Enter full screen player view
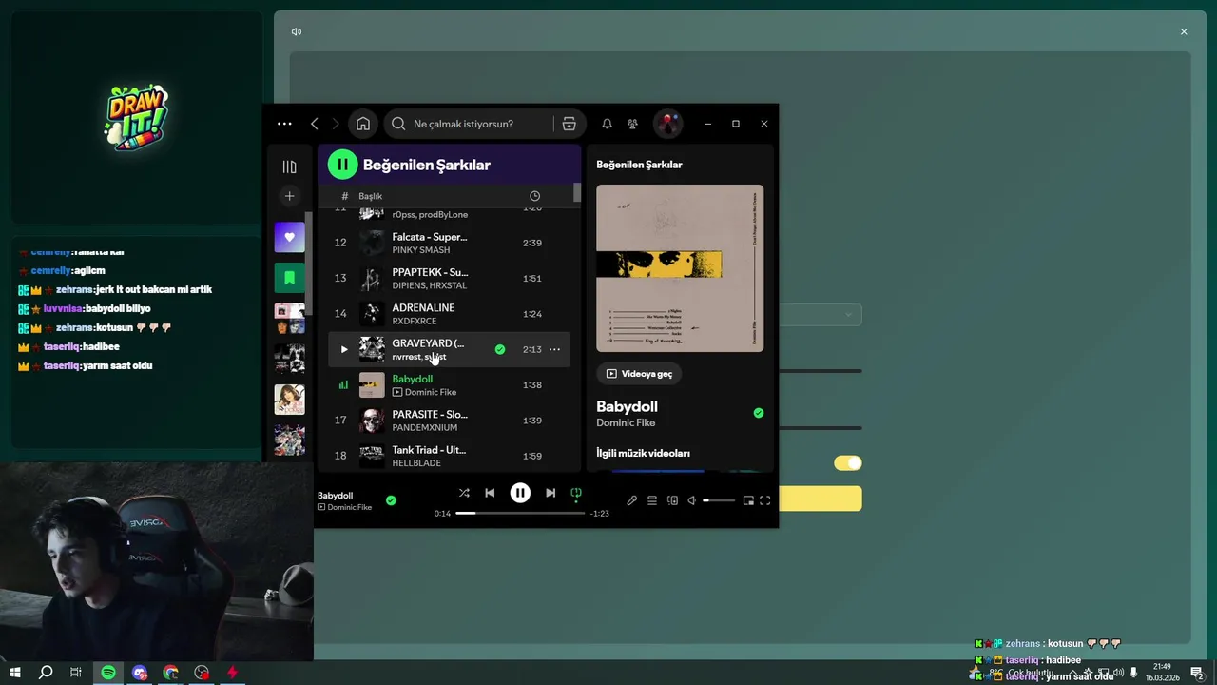This screenshot has height=685, width=1217. coord(764,500)
